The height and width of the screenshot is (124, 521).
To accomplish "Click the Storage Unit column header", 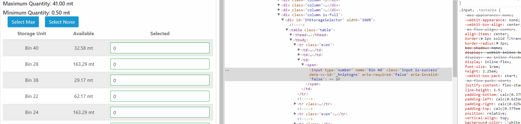I will click(32, 33).
